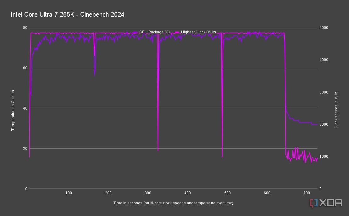The image size is (349, 216).
Task: Click the 'Clock speeds in MHz' axis title
Action: click(336, 110)
